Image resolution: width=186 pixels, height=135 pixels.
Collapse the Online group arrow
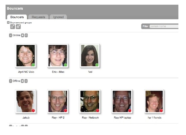10,35
